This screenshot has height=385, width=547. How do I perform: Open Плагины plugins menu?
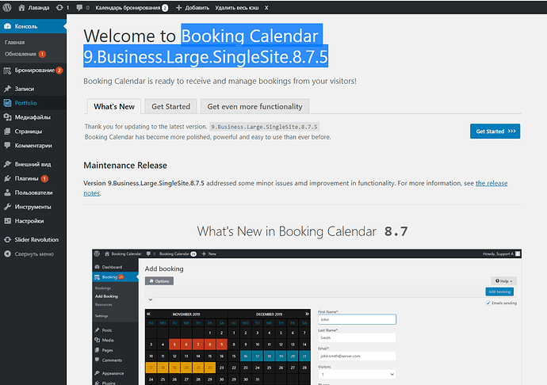pos(33,178)
